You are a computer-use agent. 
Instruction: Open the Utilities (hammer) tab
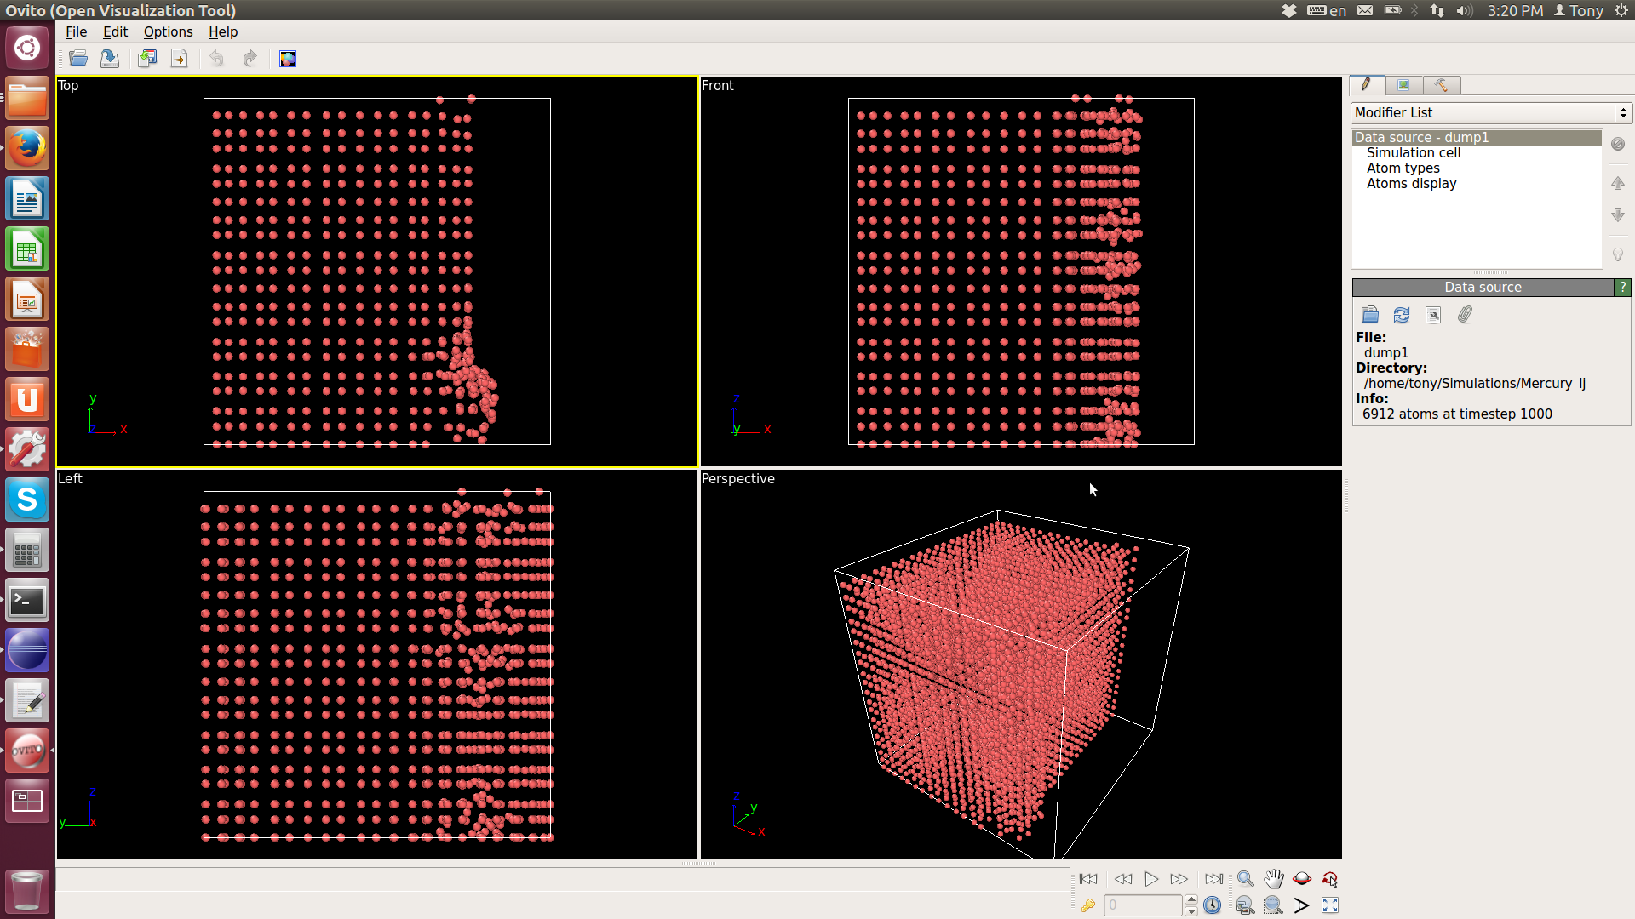point(1441,85)
